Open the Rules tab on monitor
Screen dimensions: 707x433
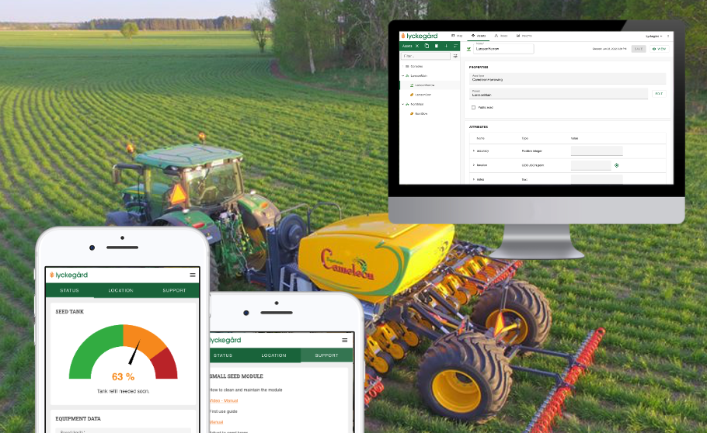coord(501,36)
